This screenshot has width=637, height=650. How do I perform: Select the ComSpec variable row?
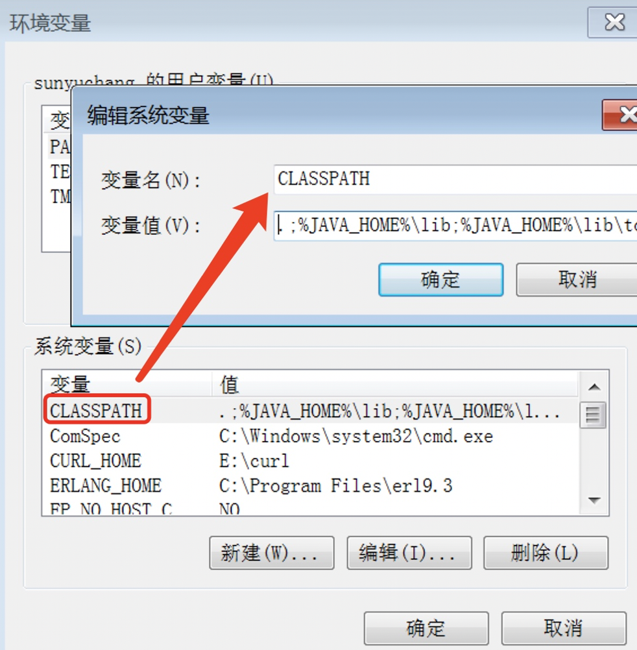click(310, 436)
